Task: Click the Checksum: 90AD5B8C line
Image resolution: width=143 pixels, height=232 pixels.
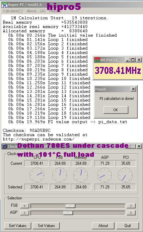Action: (x=27, y=130)
